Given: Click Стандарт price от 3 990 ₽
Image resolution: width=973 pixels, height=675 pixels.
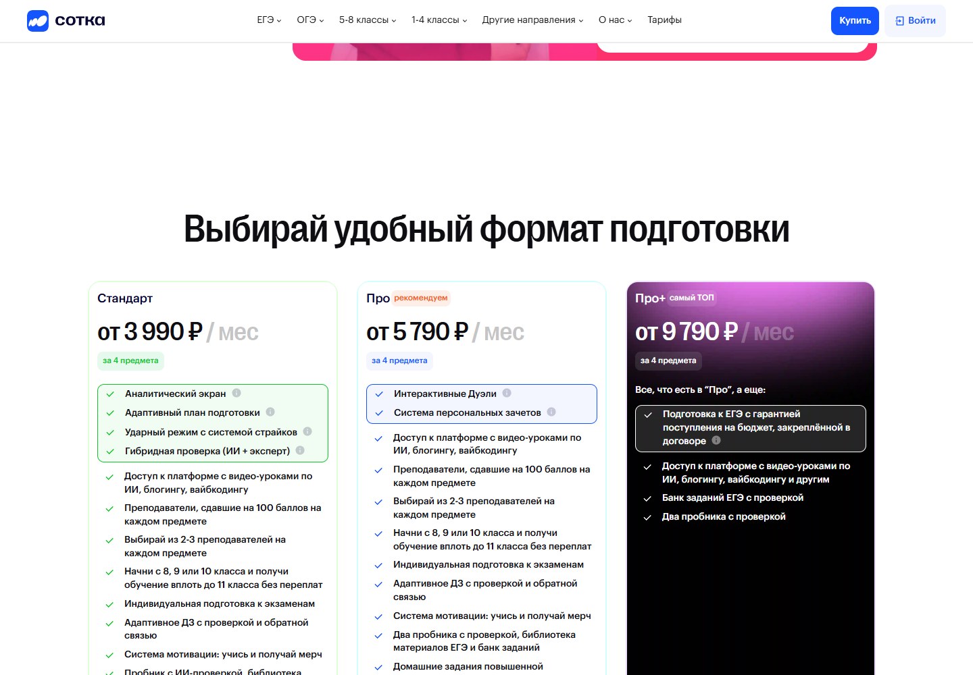Looking at the screenshot, I should pyautogui.click(x=150, y=332).
